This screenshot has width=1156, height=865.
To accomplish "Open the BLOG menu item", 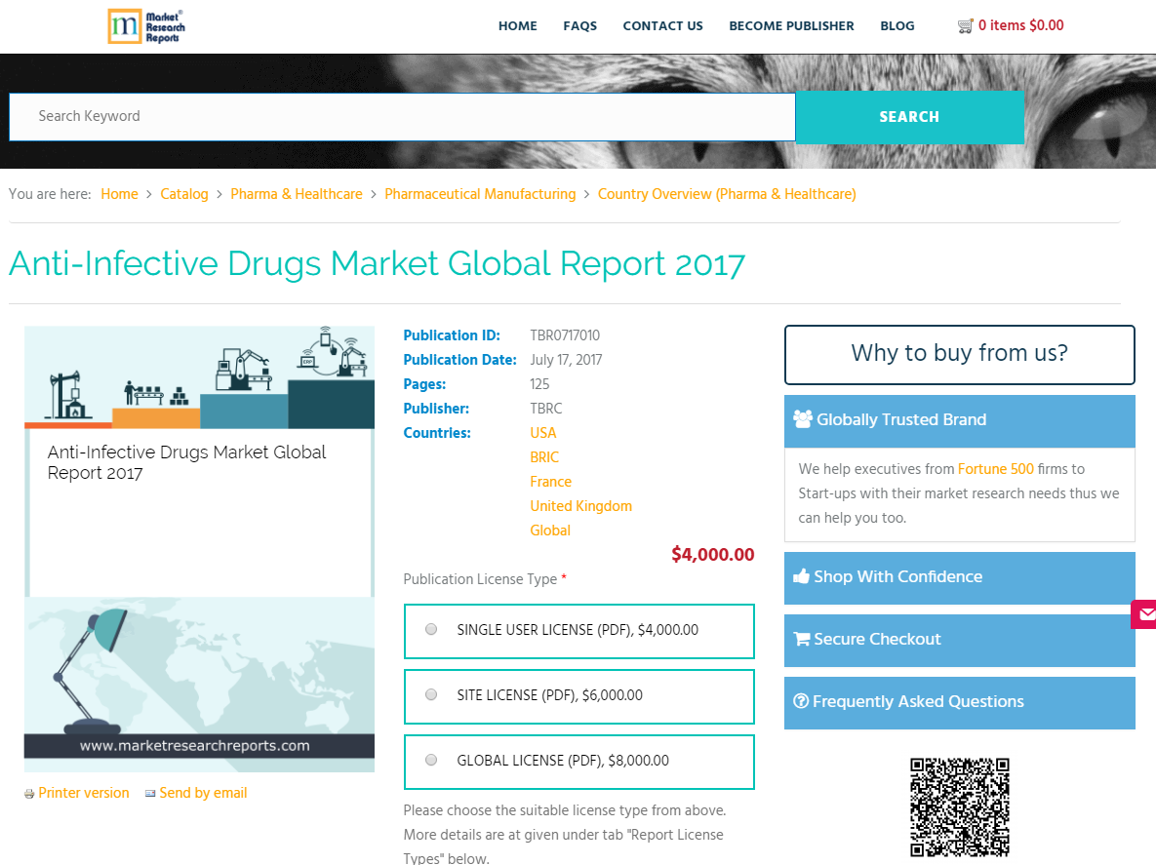I will tap(897, 25).
